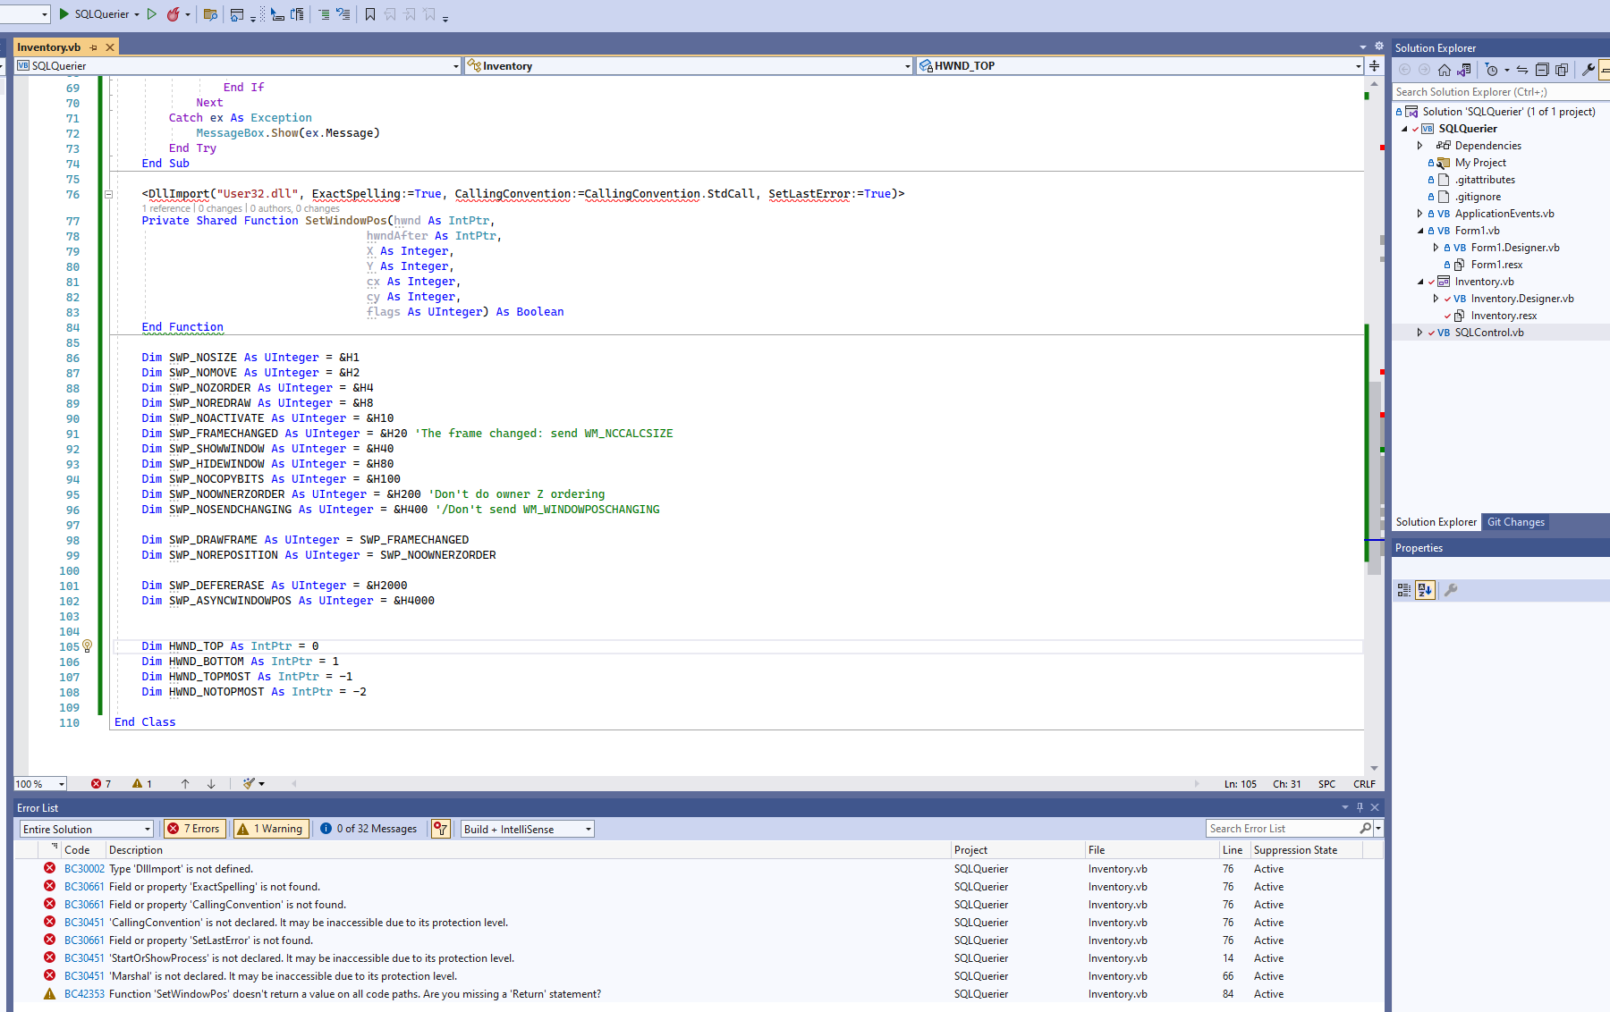Click the lightbulb quick actions icon on line 105
Image resolution: width=1610 pixels, height=1012 pixels.
point(88,645)
